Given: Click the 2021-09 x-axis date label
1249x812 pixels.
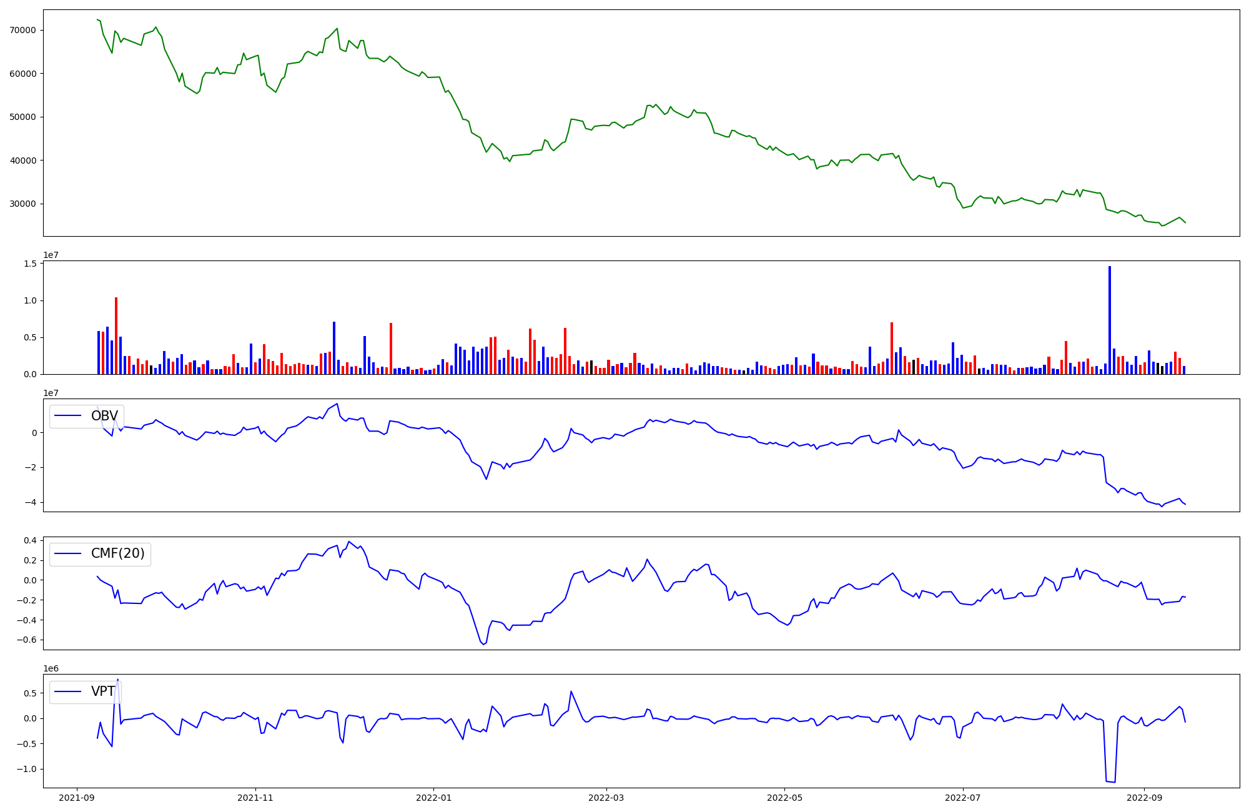Looking at the screenshot, I should 77,798.
